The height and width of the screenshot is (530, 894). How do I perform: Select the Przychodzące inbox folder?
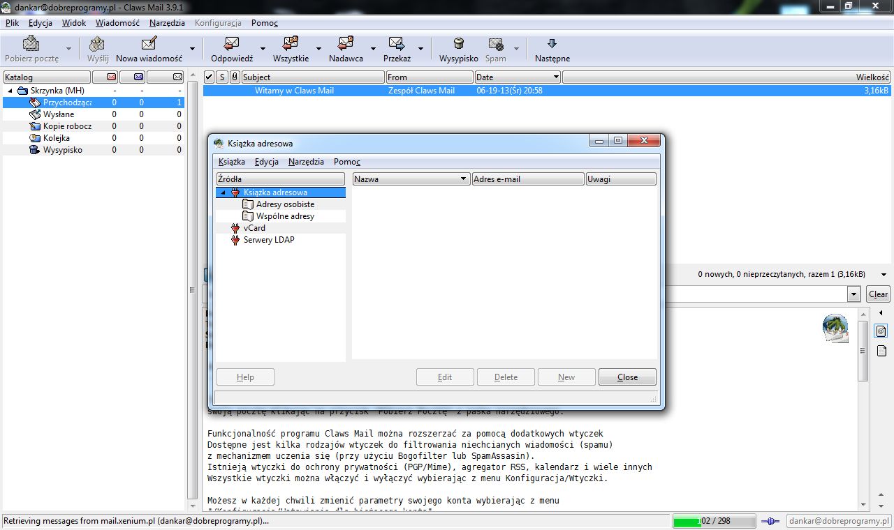click(x=68, y=102)
